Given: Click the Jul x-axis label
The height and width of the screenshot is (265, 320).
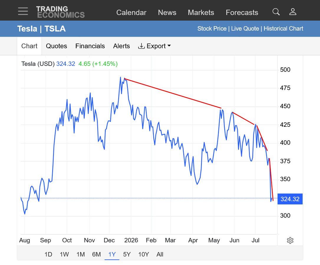Looking at the screenshot, I should (255, 240).
